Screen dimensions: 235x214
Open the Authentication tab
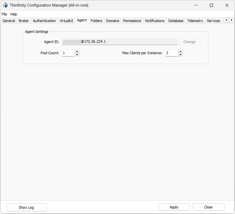click(44, 21)
